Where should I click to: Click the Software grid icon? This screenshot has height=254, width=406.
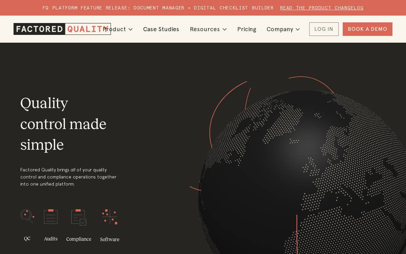110,217
